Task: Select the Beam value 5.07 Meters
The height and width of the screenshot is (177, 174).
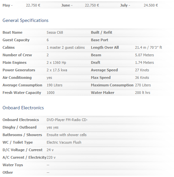Action: click(x=144, y=55)
